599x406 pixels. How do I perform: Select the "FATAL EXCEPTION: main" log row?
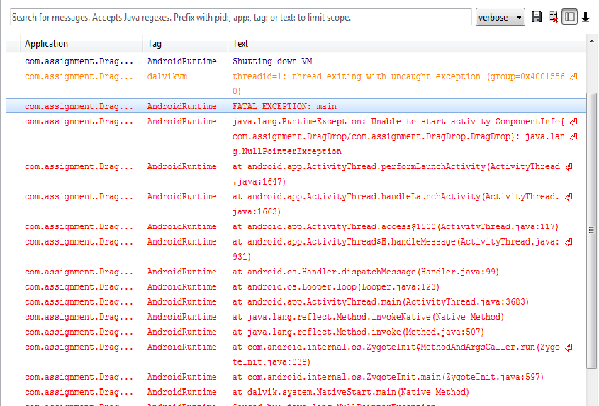pyautogui.click(x=296, y=106)
